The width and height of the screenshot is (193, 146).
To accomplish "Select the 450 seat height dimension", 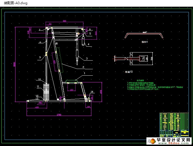I will [x=101, y=91].
